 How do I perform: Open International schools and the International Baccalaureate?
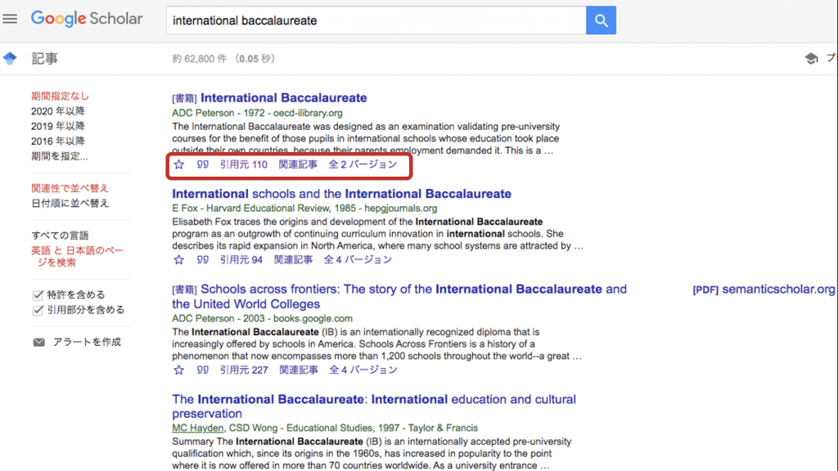click(341, 194)
